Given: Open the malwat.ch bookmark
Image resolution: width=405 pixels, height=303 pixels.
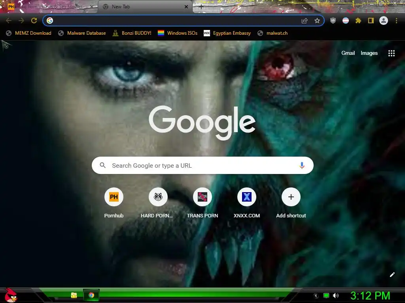Looking at the screenshot, I should pos(273,33).
